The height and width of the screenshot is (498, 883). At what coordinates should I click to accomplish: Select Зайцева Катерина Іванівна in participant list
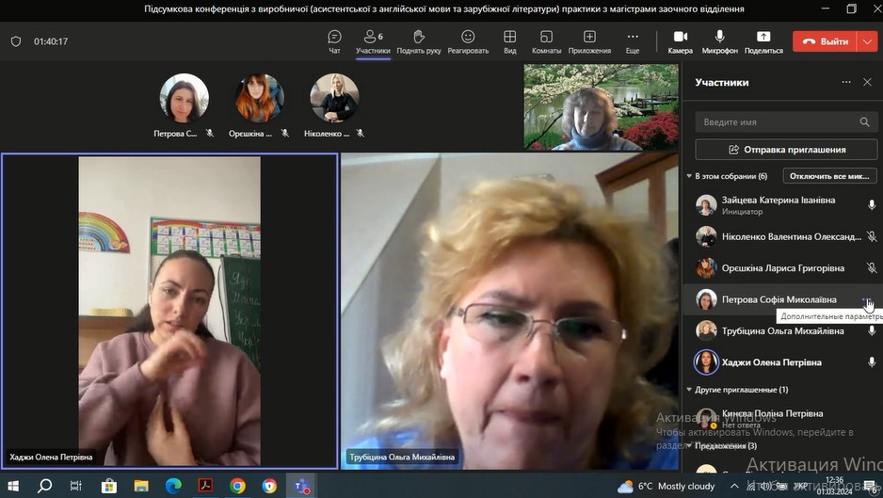pos(782,205)
